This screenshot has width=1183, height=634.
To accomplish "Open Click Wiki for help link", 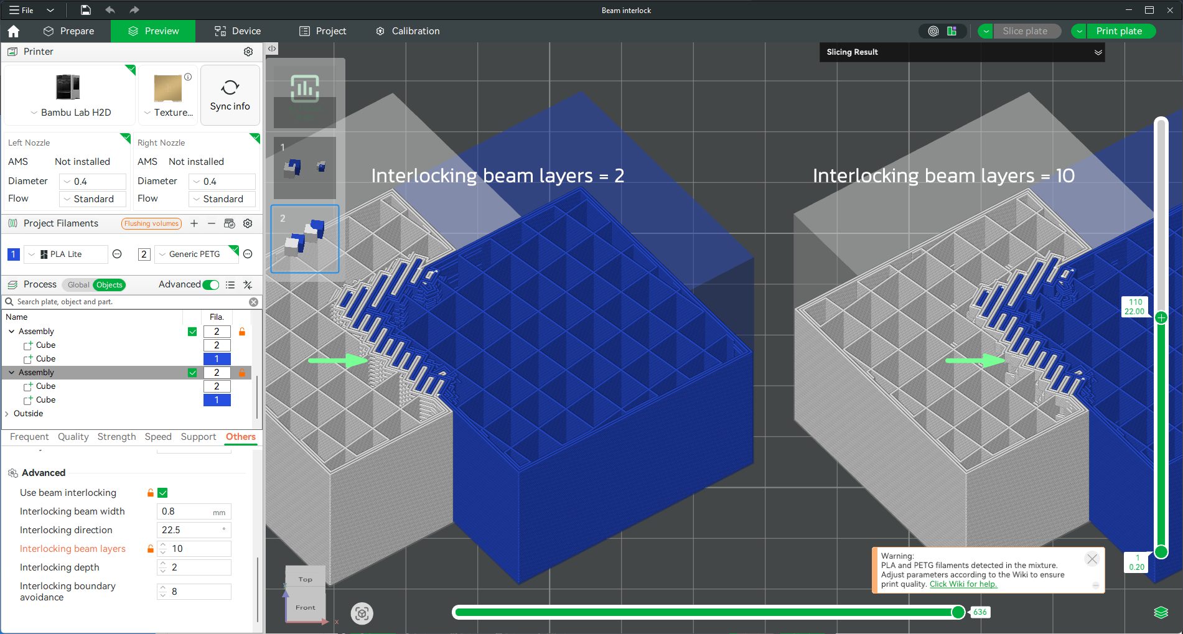I will [x=963, y=584].
